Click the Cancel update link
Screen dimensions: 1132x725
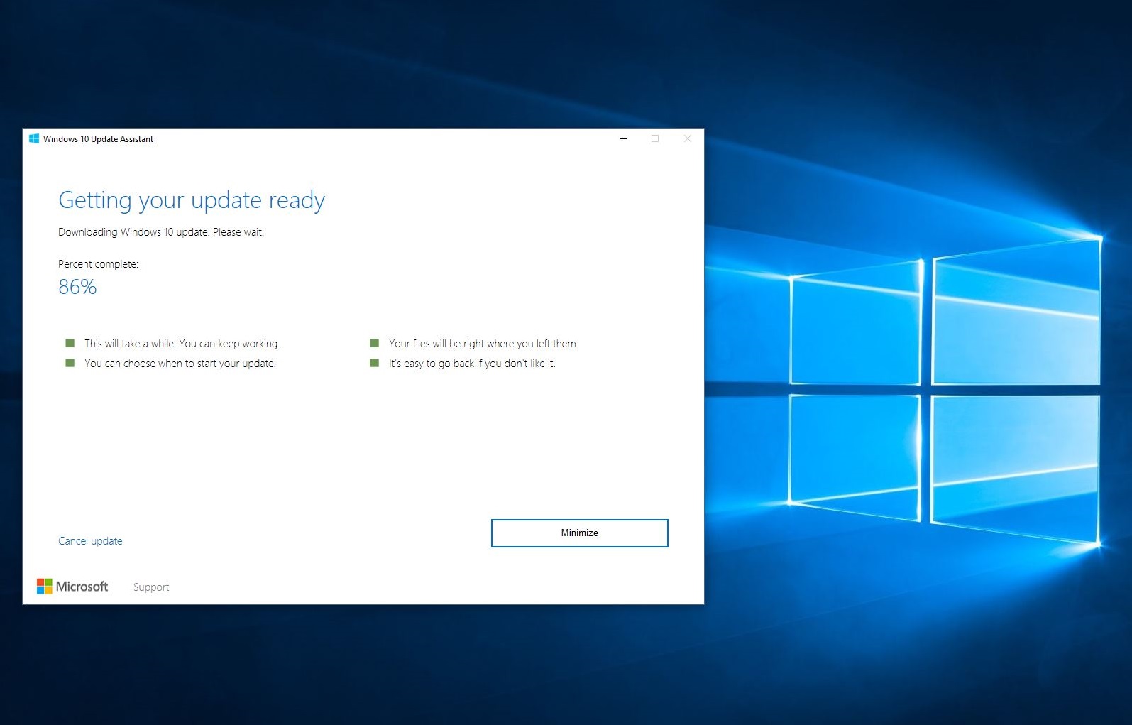(90, 541)
